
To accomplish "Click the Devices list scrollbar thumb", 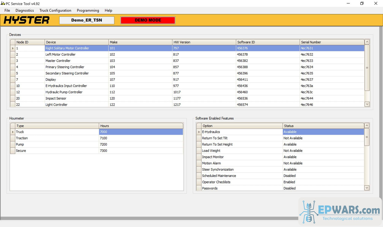I will pos(367,68).
